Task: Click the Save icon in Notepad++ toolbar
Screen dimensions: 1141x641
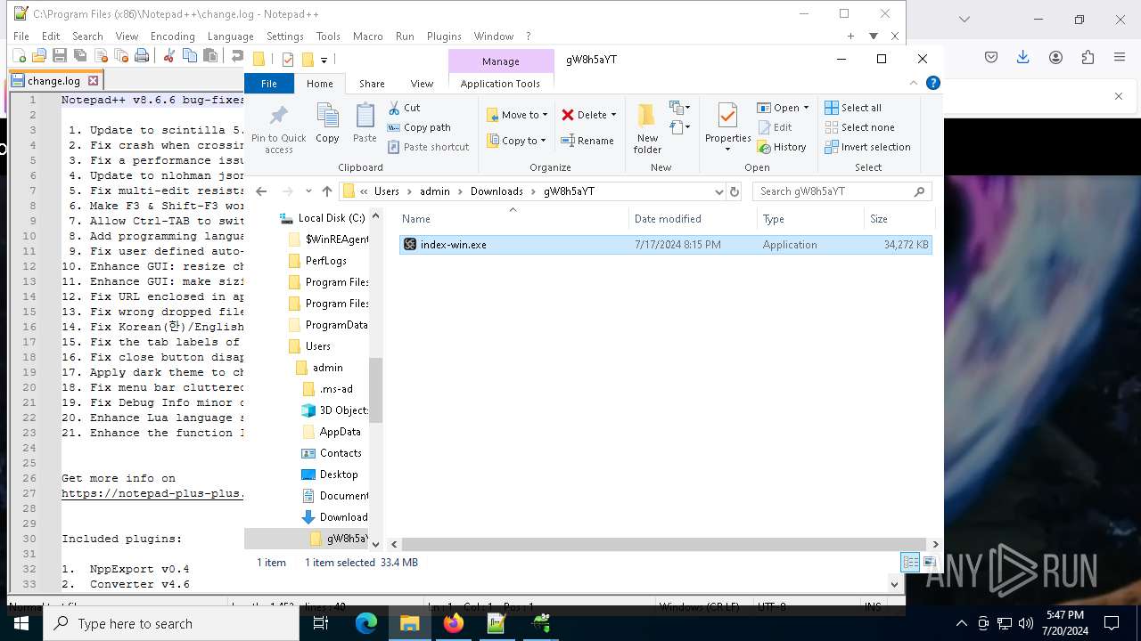Action: [x=60, y=55]
